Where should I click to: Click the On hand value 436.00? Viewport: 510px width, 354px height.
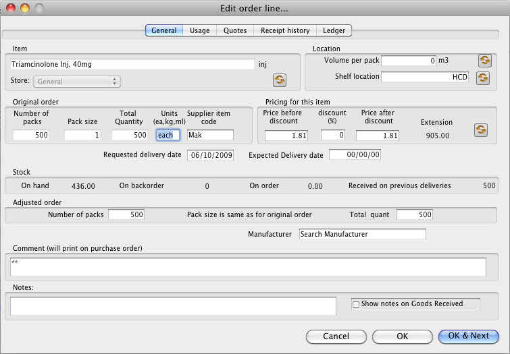(x=83, y=186)
